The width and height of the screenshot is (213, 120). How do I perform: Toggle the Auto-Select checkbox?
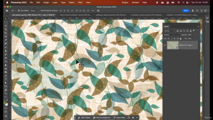19,11
